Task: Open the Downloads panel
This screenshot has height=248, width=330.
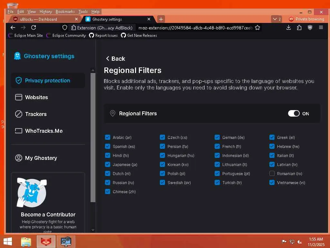Action: [x=288, y=27]
